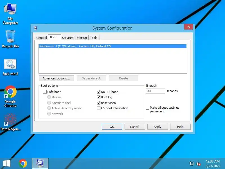
Task: Select the DataWagon desktop shortcut
Action: coord(10,122)
